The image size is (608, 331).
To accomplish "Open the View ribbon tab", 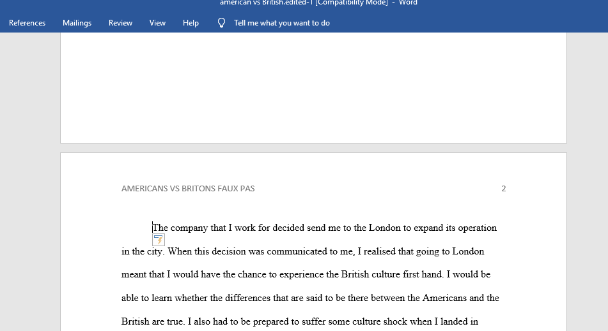I will (157, 23).
